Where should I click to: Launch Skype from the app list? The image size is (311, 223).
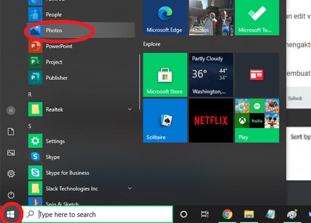[x=81, y=157]
